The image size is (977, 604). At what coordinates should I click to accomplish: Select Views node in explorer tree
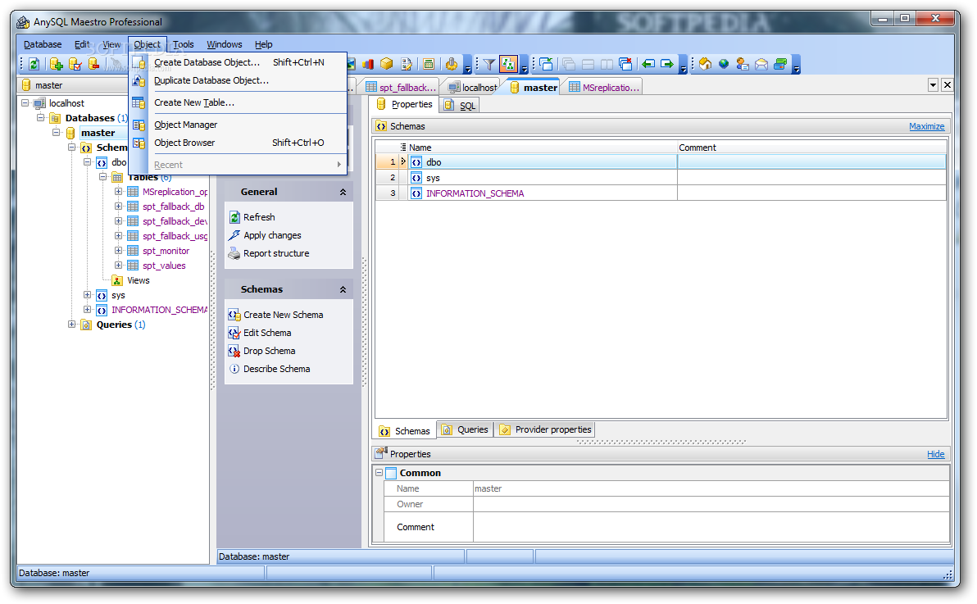(138, 280)
